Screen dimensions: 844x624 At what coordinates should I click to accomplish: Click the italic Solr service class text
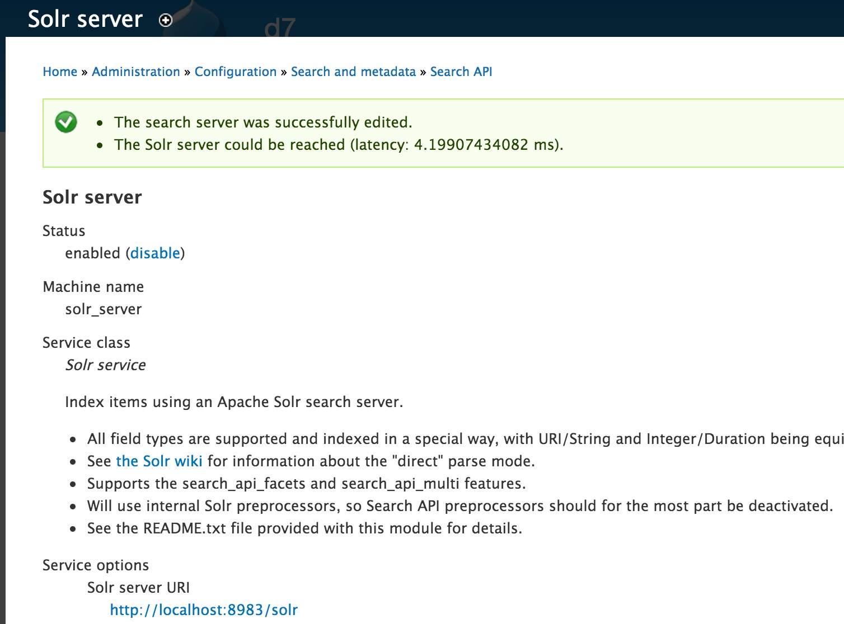tap(106, 365)
